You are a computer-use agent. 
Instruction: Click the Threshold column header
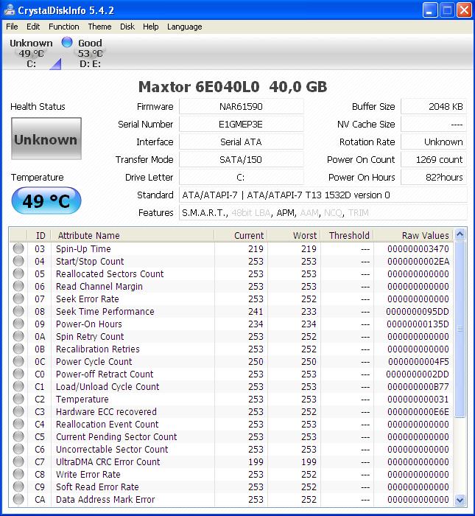[x=347, y=236]
